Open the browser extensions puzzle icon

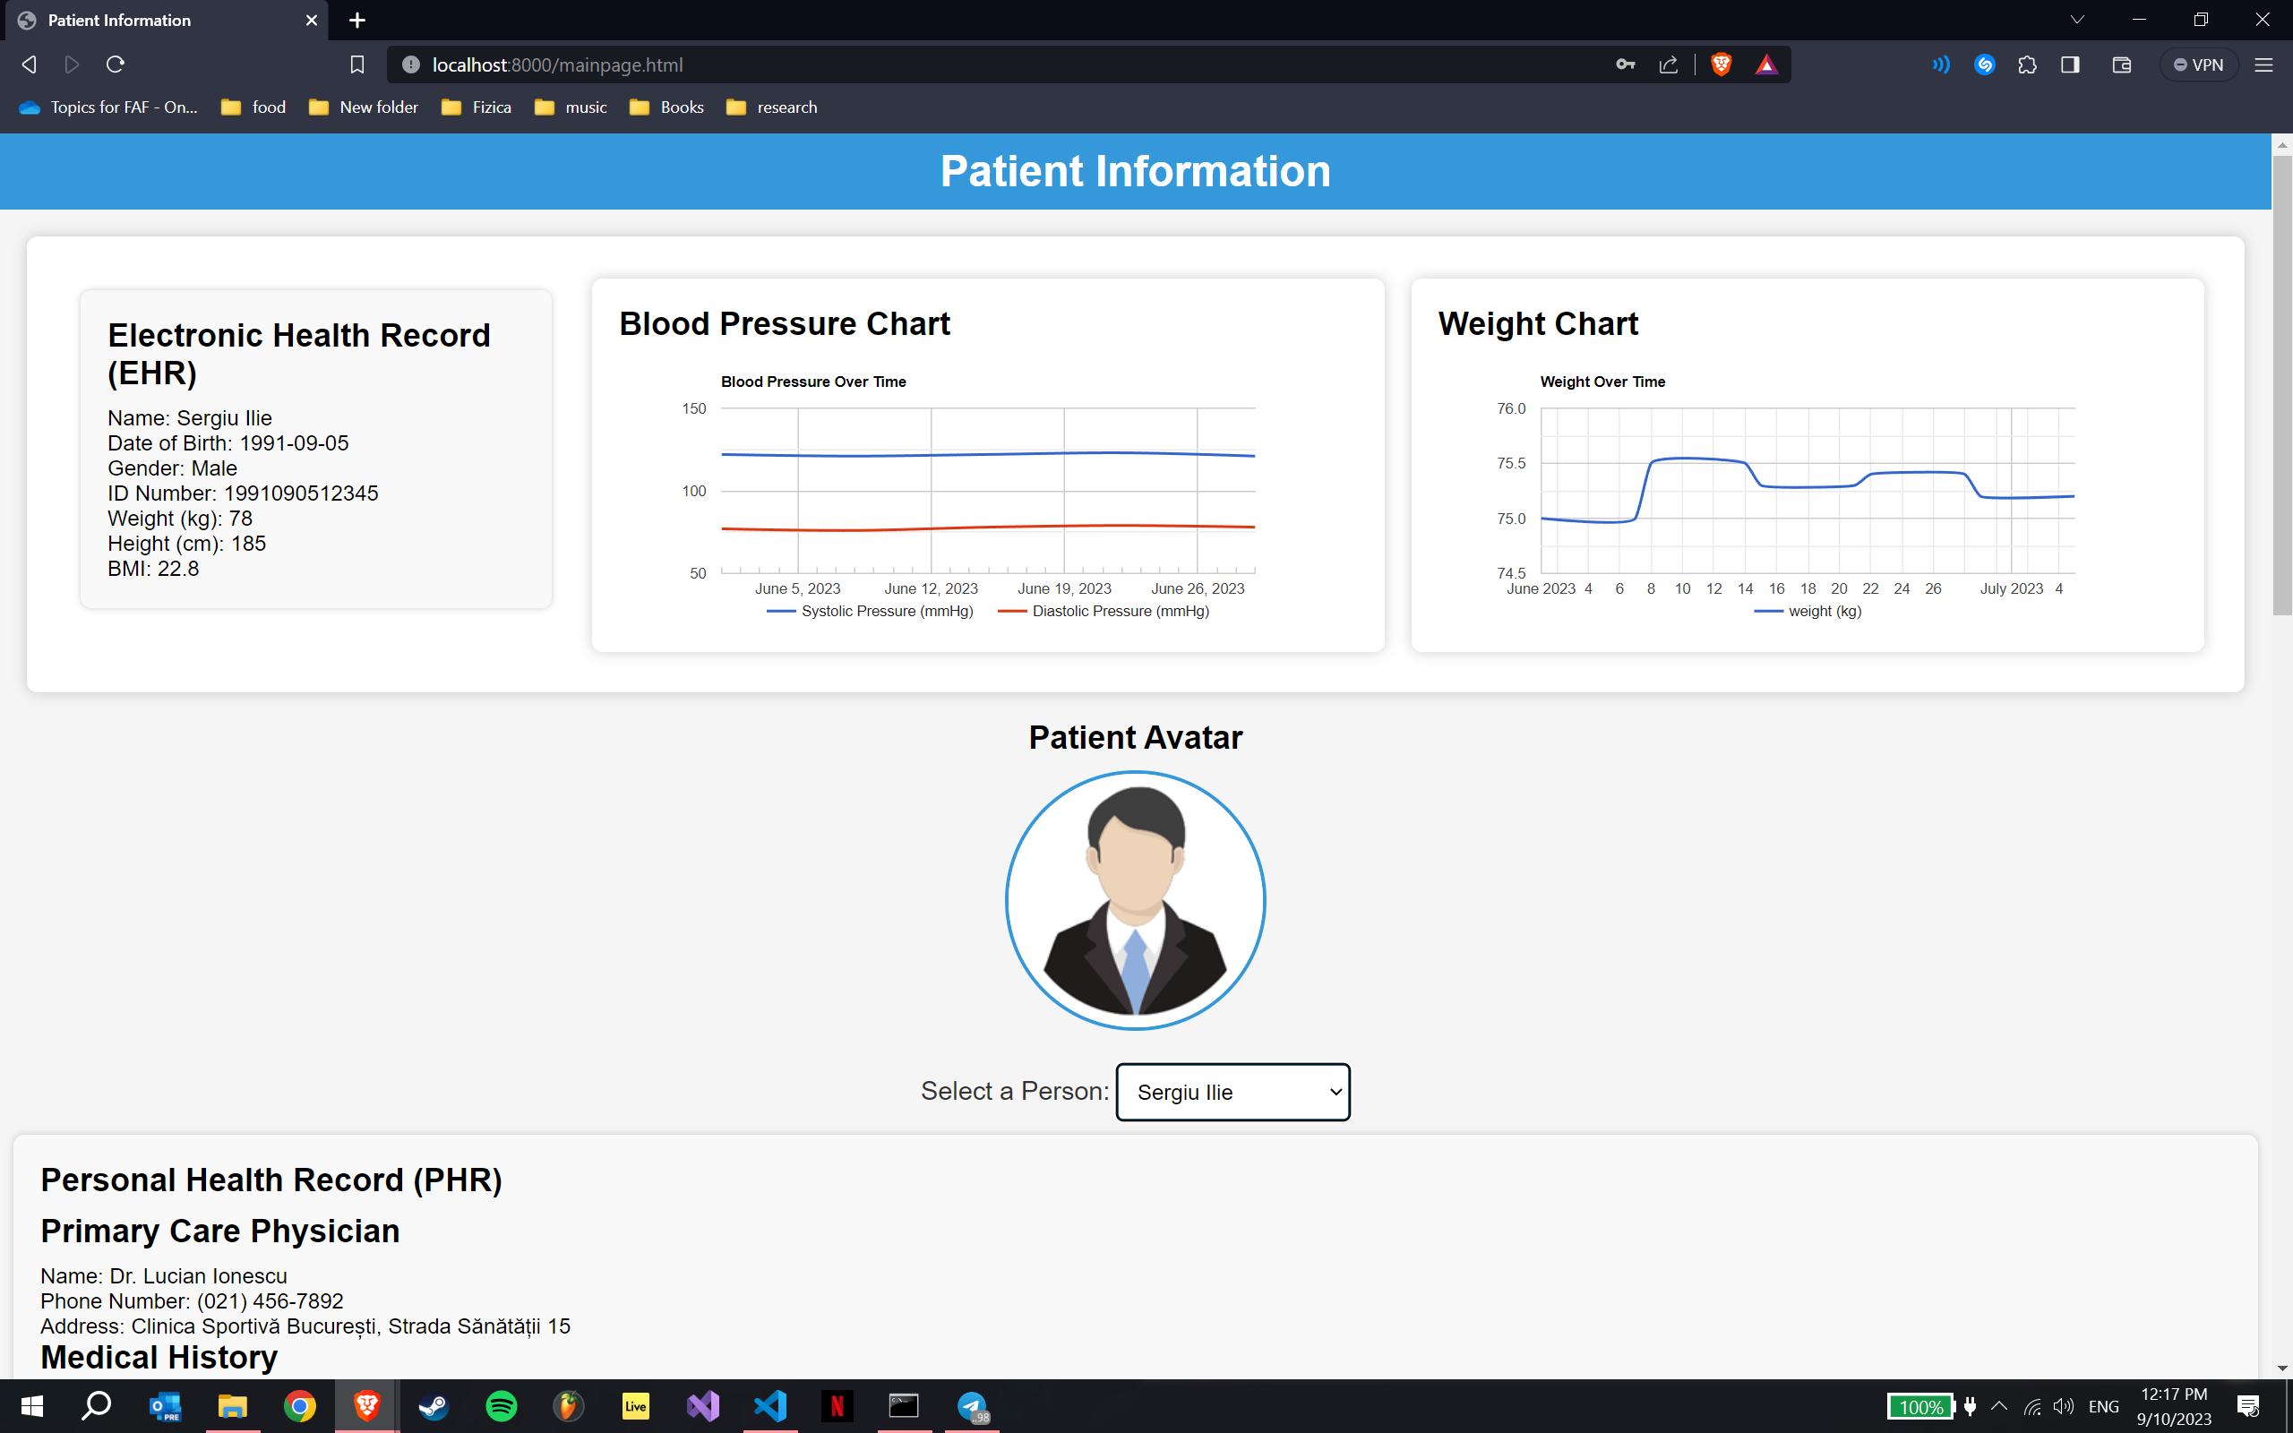coord(2027,64)
